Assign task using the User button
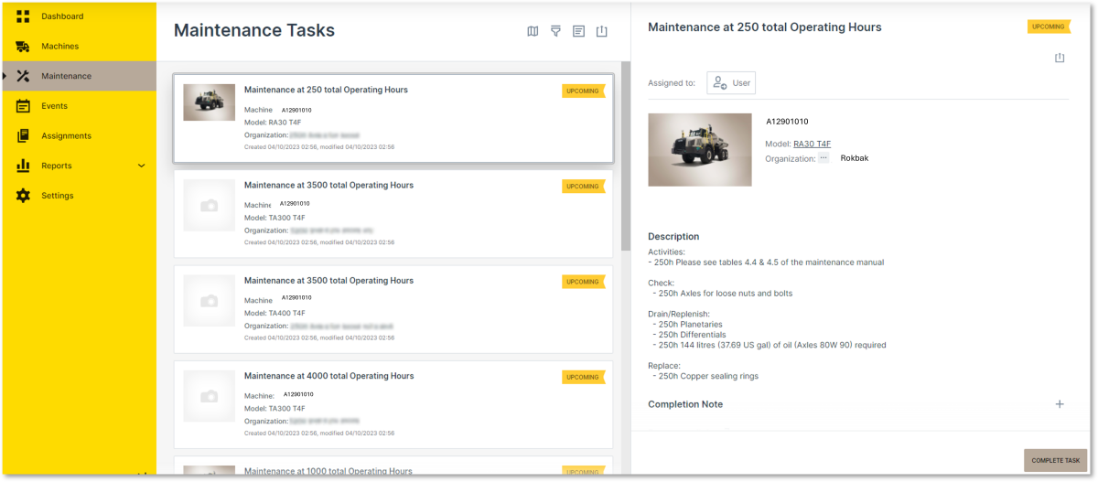This screenshot has height=482, width=1098. pos(731,83)
